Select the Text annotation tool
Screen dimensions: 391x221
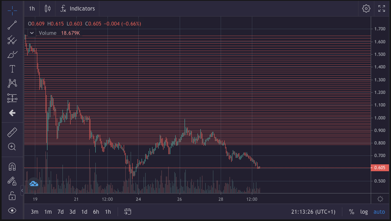[12, 69]
